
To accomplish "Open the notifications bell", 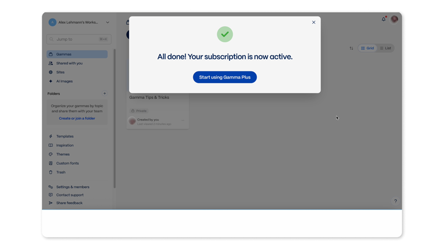I will pyautogui.click(x=384, y=19).
